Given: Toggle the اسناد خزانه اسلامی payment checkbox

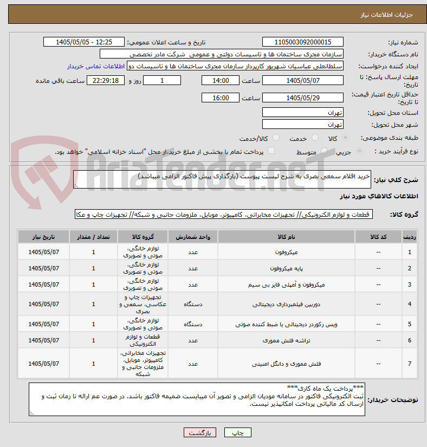Looking at the screenshot, I should 271,151.
